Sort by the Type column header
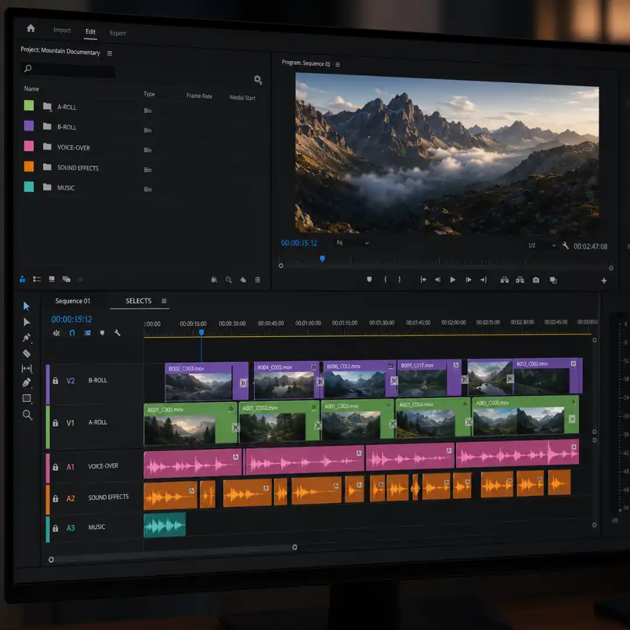The width and height of the screenshot is (630, 630). (149, 93)
